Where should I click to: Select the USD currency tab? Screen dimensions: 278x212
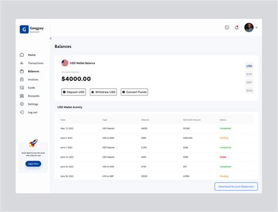point(249,66)
